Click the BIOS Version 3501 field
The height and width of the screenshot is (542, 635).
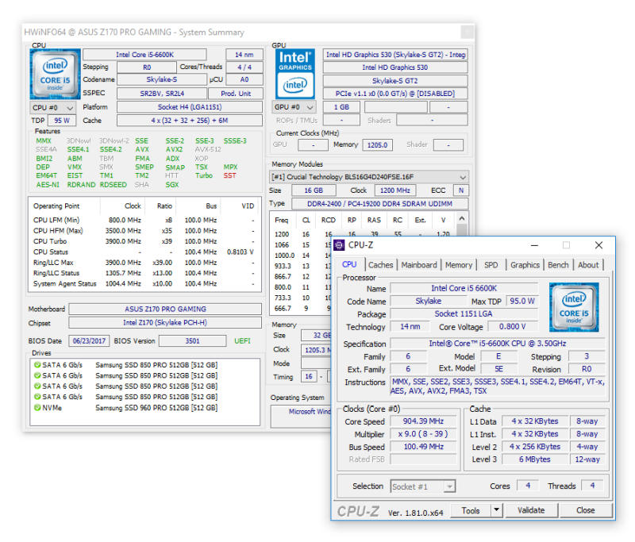click(x=192, y=340)
